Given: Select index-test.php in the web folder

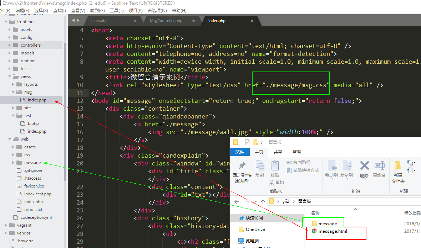Looking at the screenshot, I should point(37,194).
